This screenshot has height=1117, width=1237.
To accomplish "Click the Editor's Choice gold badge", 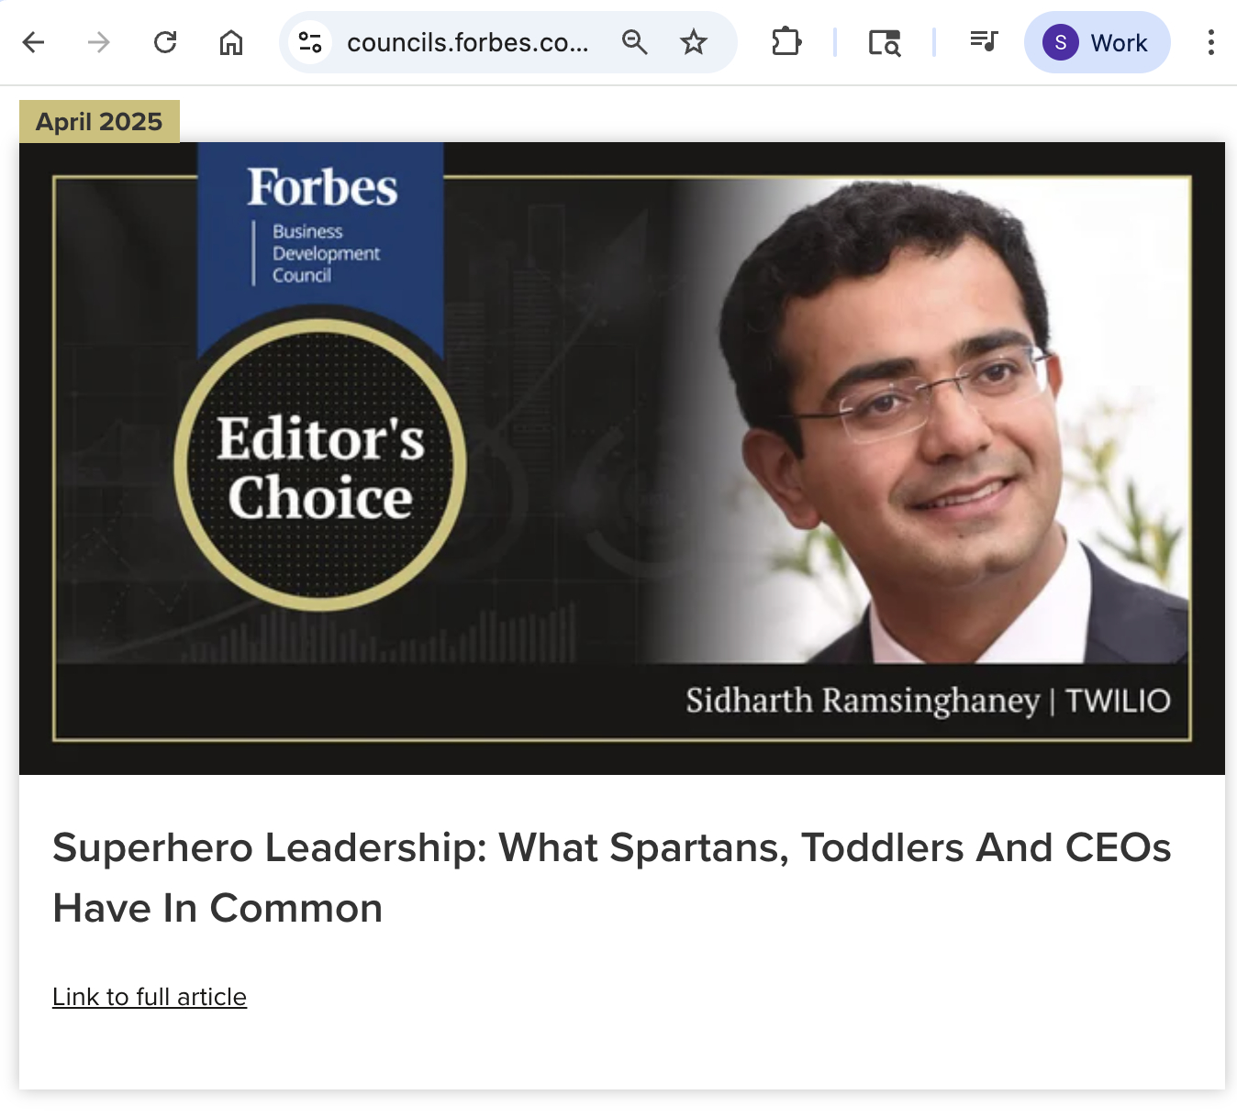I will point(320,466).
